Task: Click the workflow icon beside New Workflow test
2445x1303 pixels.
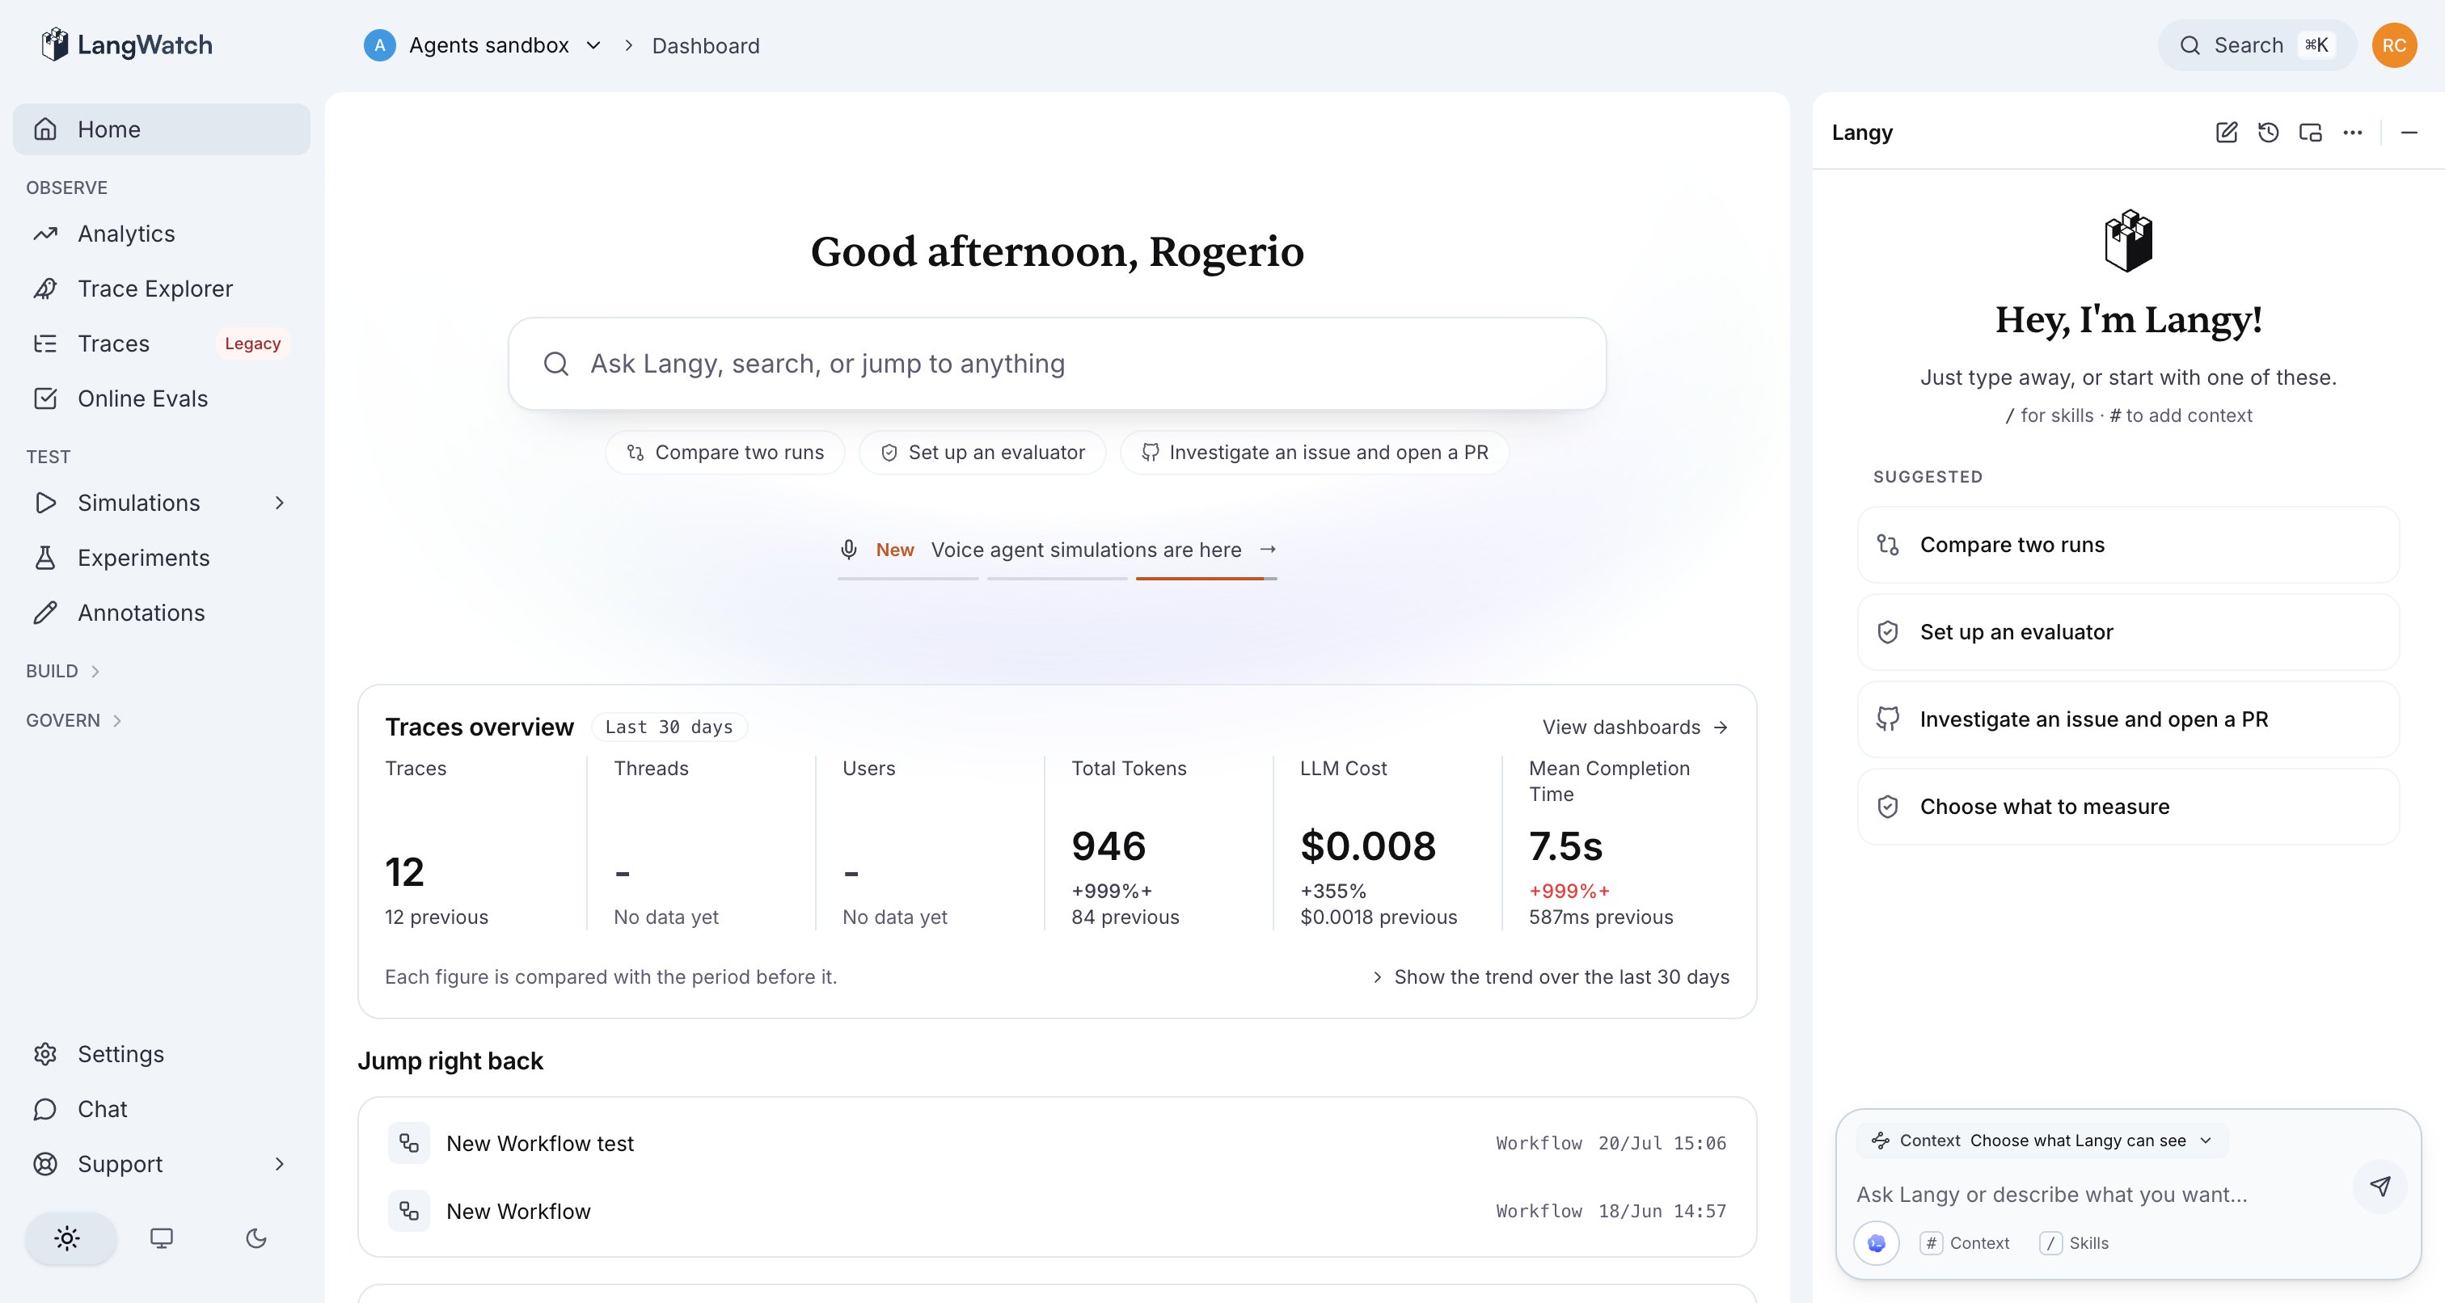Action: [x=409, y=1144]
